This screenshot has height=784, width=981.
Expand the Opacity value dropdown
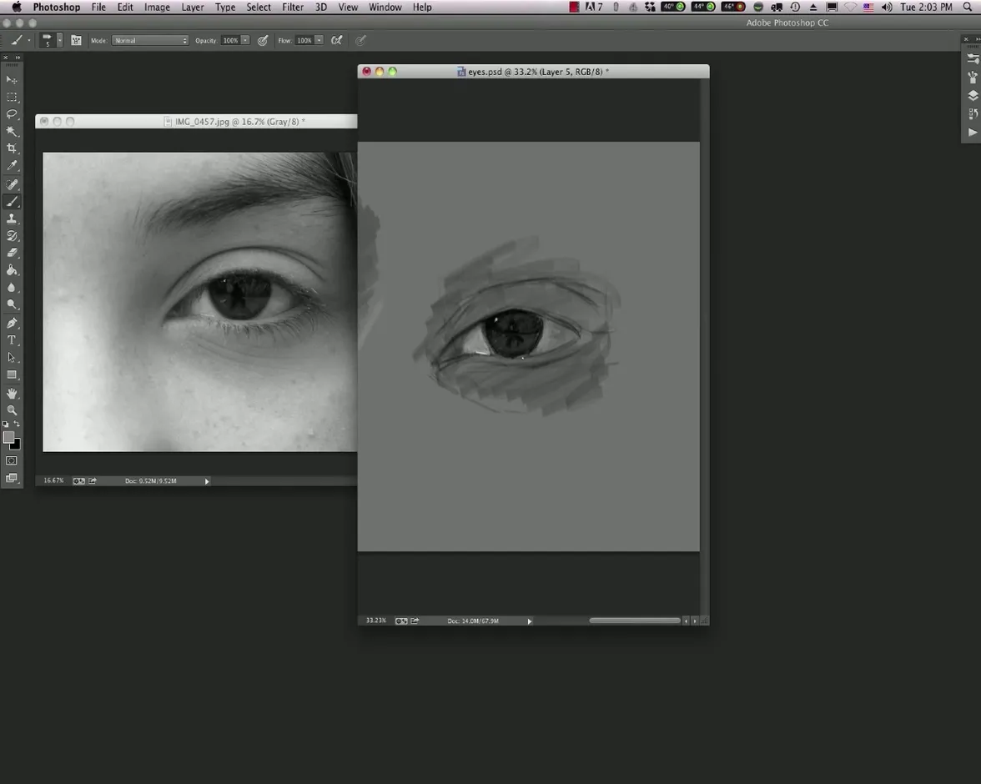[245, 40]
